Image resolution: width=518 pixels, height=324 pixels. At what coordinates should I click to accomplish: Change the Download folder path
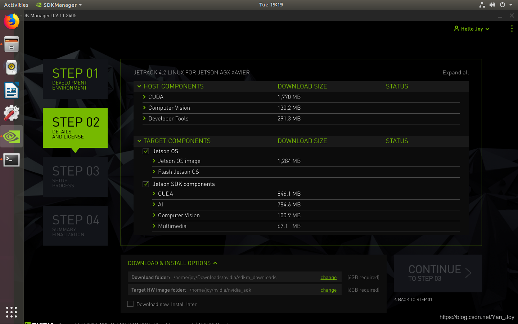pyautogui.click(x=329, y=278)
